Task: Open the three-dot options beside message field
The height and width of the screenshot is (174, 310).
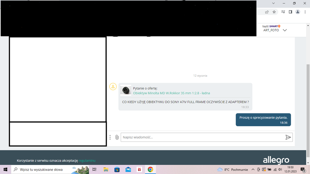Action: click(x=110, y=137)
